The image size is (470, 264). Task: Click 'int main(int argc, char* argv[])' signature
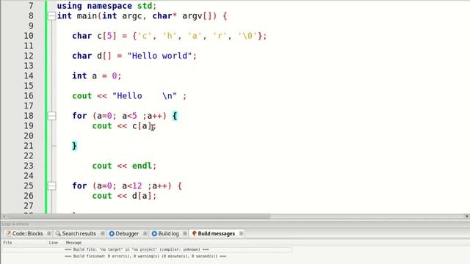[137, 16]
